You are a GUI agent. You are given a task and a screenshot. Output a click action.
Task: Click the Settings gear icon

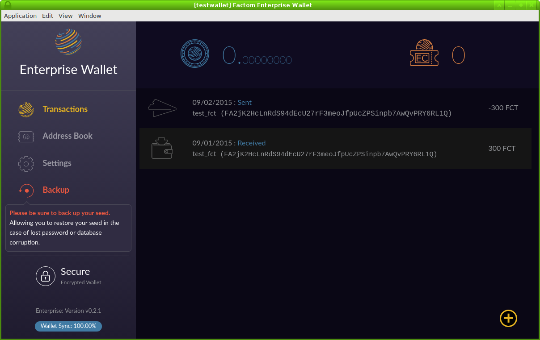click(26, 163)
